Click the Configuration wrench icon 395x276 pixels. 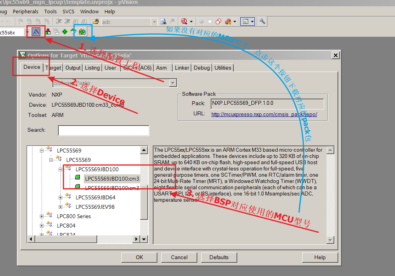[262, 22]
